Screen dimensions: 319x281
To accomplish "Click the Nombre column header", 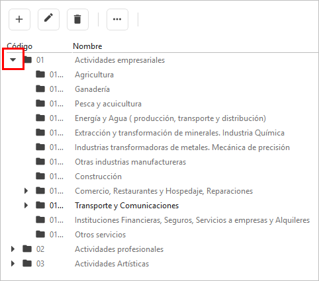I will (87, 46).
